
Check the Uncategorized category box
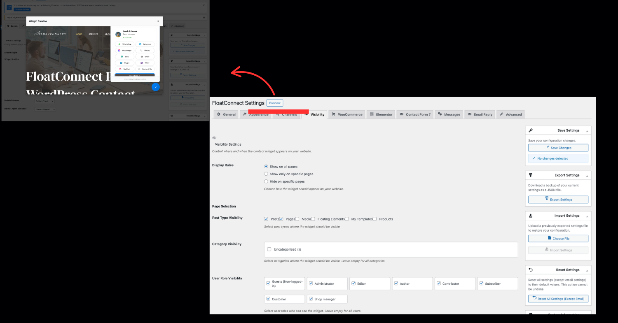click(269, 249)
